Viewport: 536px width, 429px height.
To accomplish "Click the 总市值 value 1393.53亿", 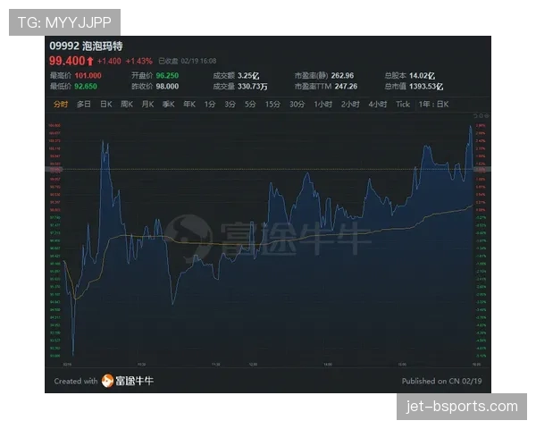I will [x=426, y=86].
